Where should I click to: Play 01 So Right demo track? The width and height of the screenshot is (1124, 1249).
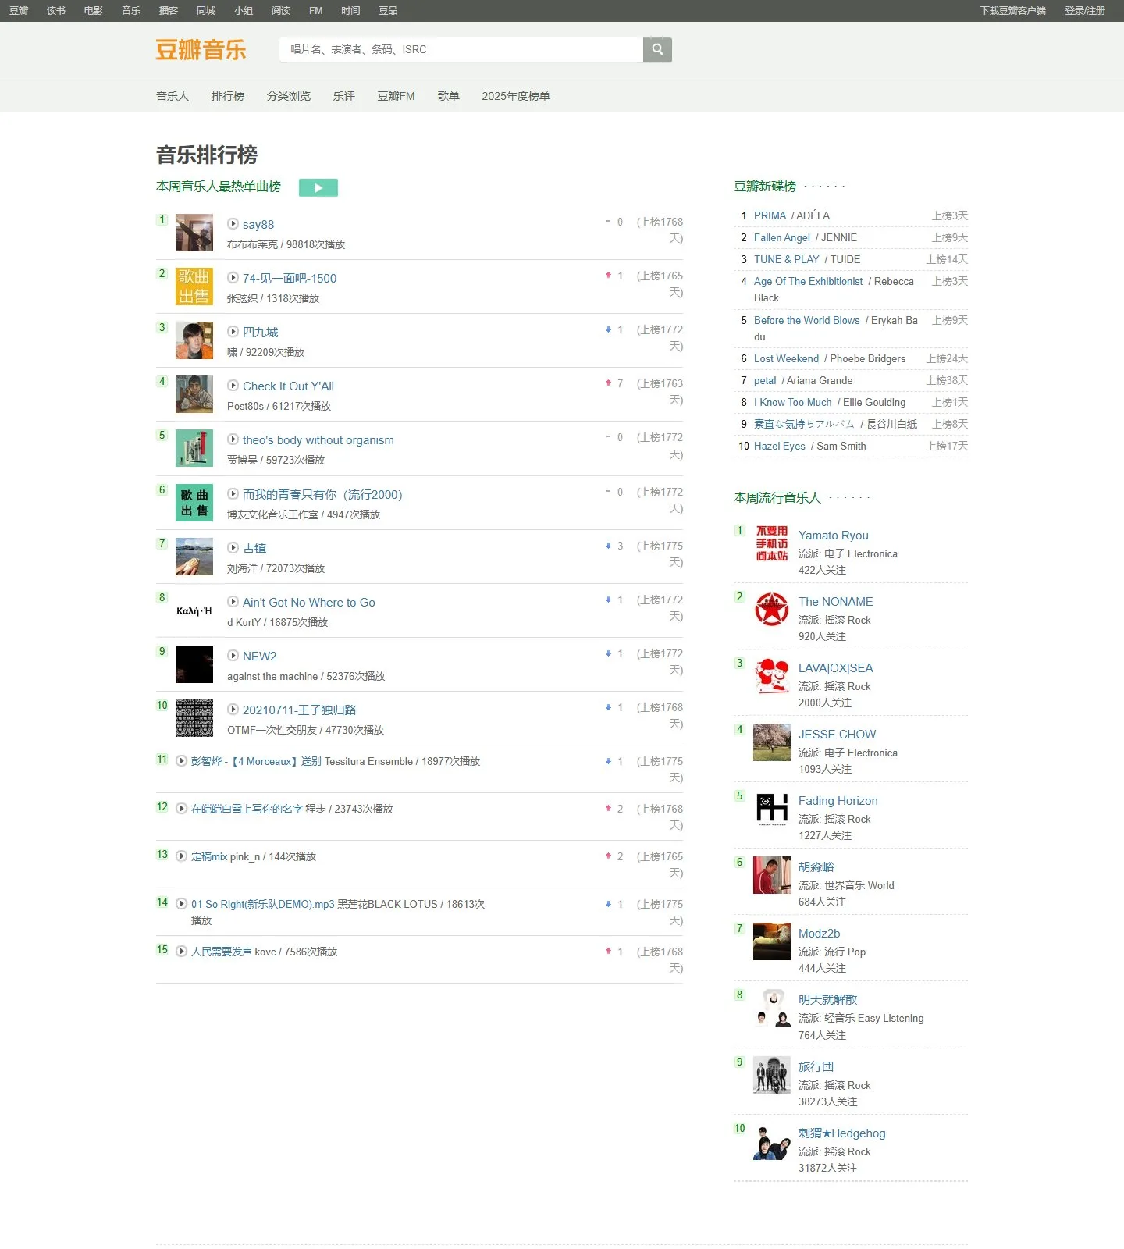[x=181, y=904]
